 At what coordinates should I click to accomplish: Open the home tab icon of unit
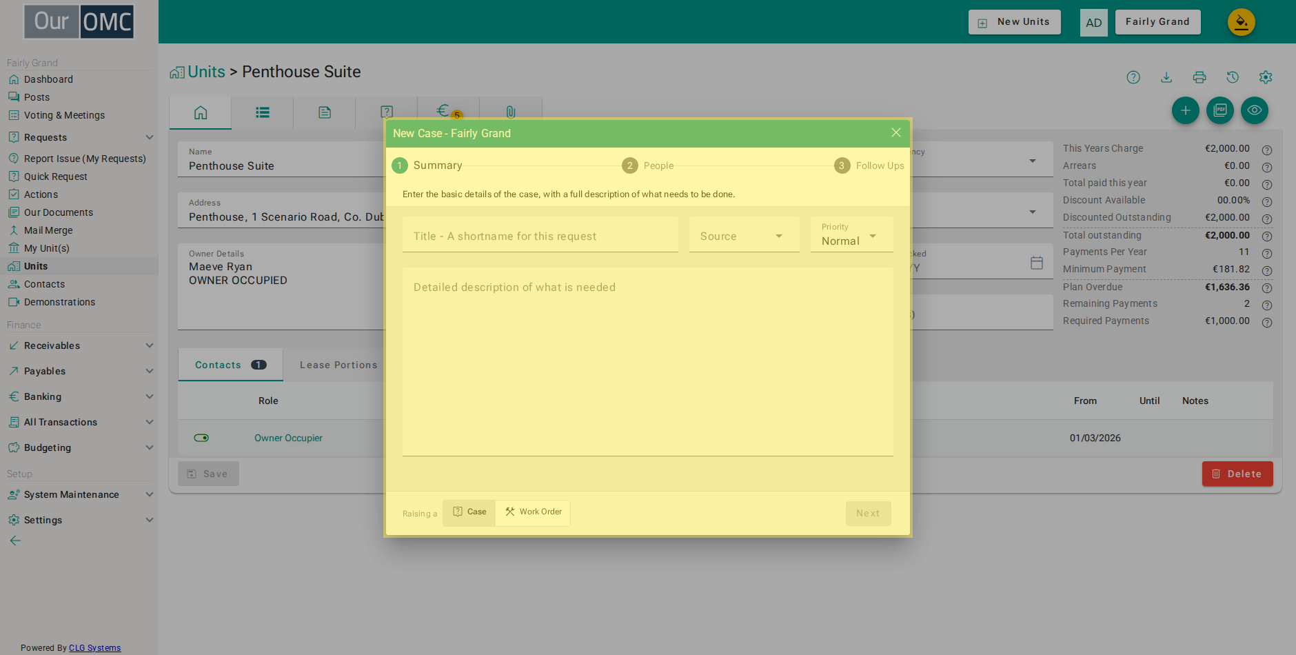(201, 112)
